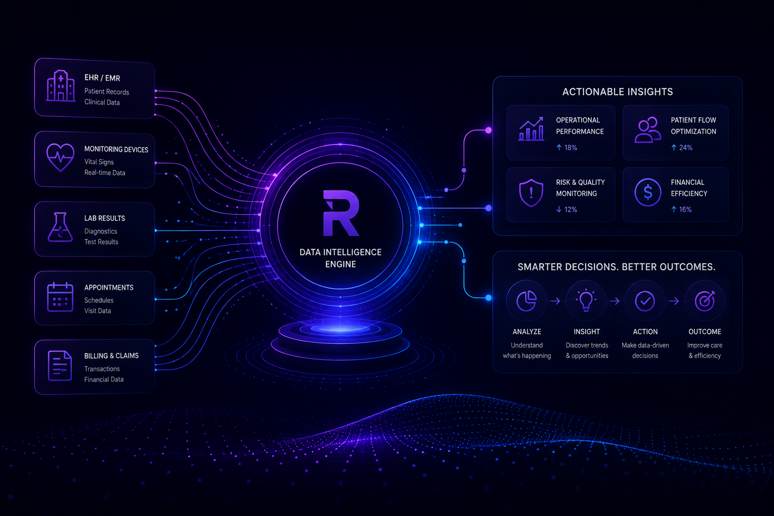Click the hospital building icon beside EHR / EMR

click(60, 86)
